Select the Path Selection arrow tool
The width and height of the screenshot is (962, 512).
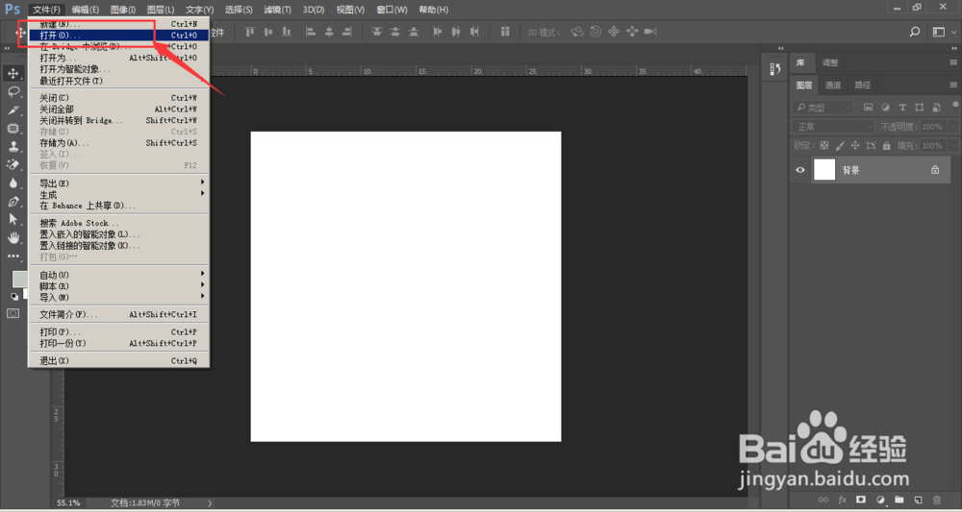pos(13,220)
